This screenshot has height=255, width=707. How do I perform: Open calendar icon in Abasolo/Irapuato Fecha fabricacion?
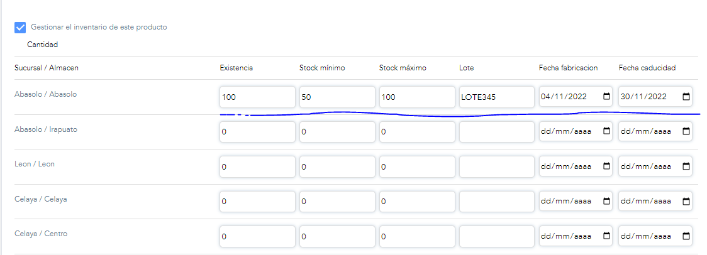click(x=606, y=131)
